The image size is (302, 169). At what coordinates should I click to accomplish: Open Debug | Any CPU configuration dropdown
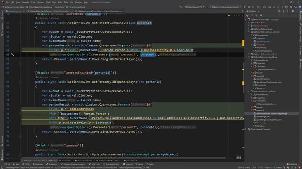[194, 7]
